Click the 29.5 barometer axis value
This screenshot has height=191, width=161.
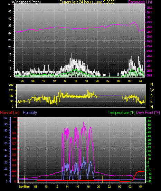point(149,41)
